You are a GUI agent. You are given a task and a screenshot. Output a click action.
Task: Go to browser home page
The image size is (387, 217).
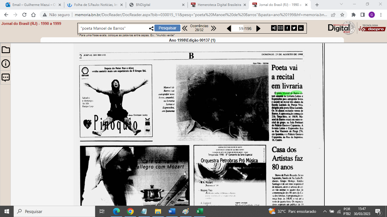coord(33,15)
